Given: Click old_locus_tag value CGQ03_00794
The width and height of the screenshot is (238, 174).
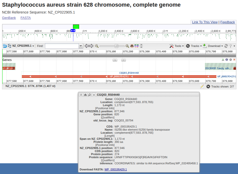Looking at the screenshot, I should [124, 120].
